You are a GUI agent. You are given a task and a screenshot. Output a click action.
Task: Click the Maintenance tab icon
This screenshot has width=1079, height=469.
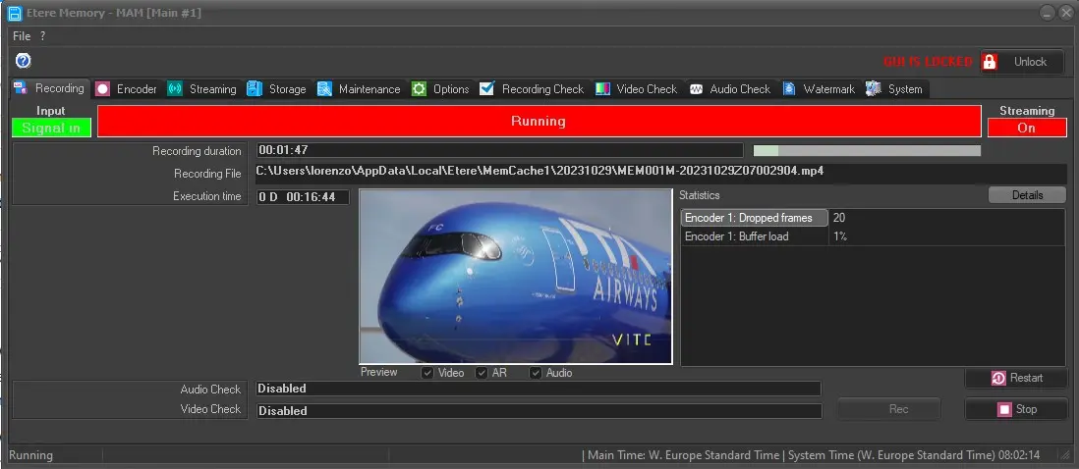[x=324, y=89]
